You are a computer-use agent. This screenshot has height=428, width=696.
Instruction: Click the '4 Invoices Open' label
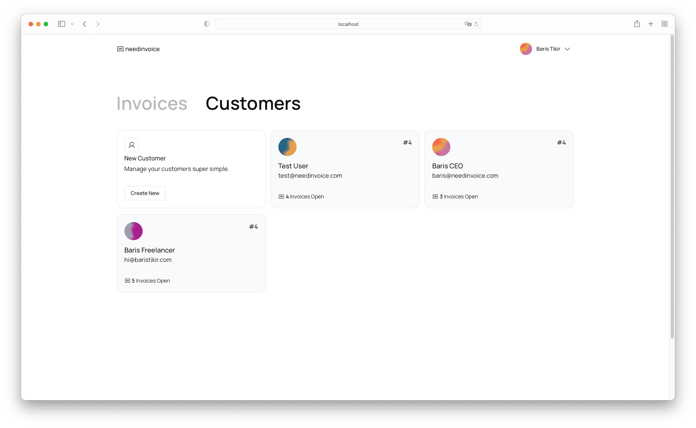coord(305,197)
